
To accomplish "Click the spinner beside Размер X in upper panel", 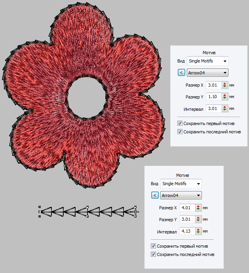I will [224, 85].
